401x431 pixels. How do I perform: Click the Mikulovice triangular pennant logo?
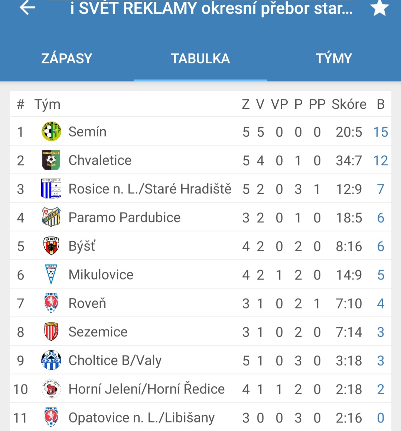51,274
